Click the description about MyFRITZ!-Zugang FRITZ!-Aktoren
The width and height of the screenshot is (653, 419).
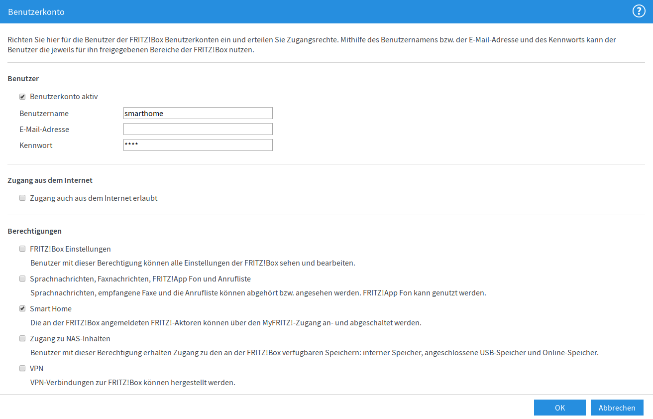click(x=226, y=323)
